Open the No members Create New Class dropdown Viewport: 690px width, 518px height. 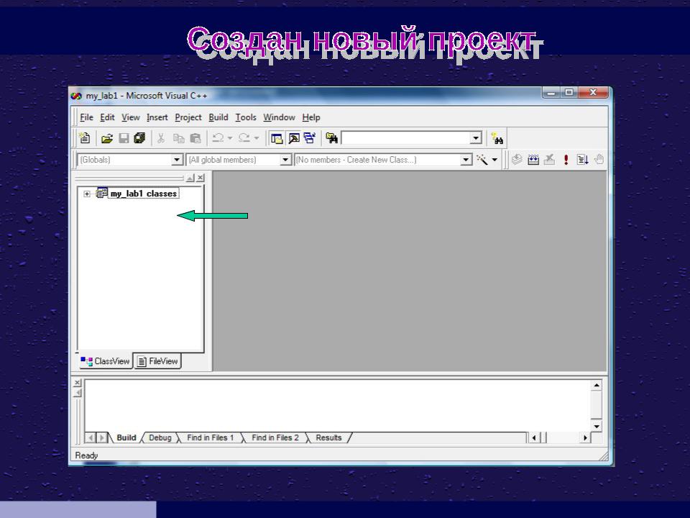click(x=466, y=160)
